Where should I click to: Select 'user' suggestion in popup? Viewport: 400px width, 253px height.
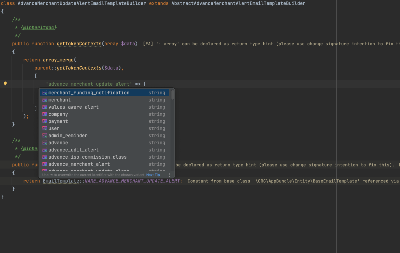click(104, 129)
